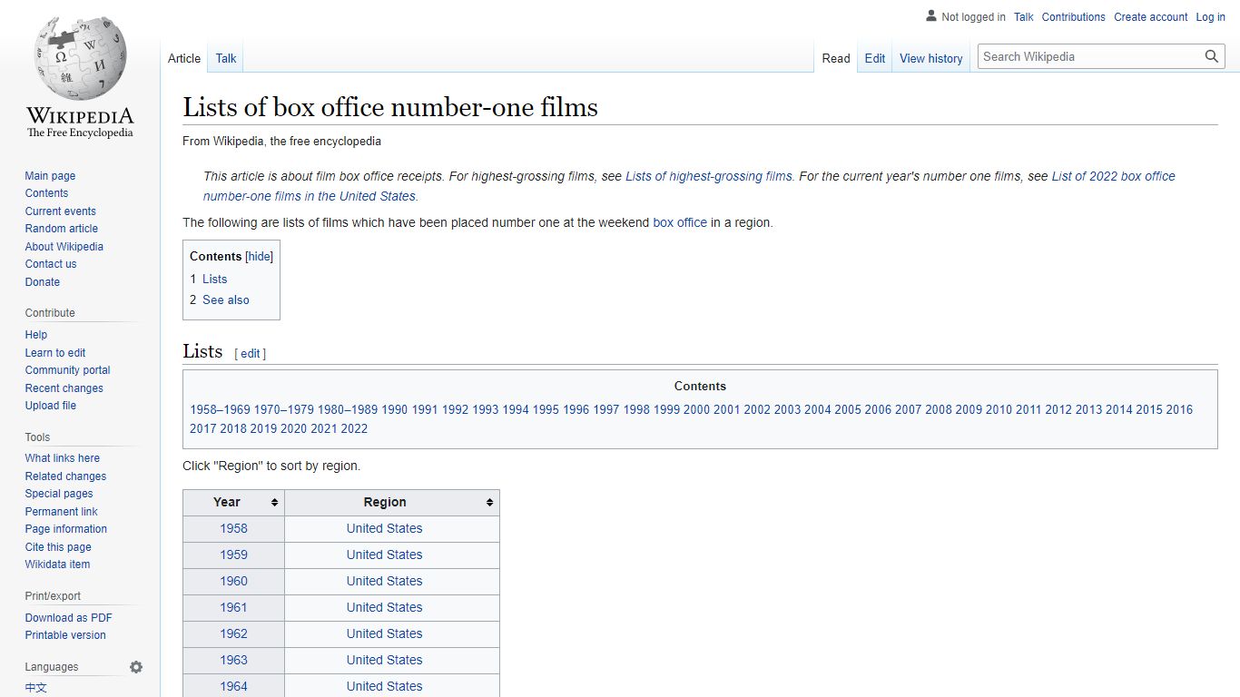The height and width of the screenshot is (697, 1240).
Task: Go to Main page in sidebar
Action: (x=50, y=176)
